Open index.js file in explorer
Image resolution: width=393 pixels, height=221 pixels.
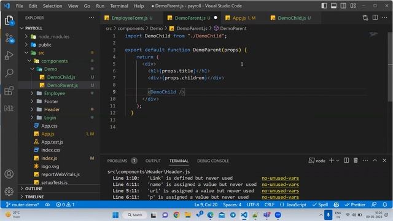pyautogui.click(x=49, y=158)
